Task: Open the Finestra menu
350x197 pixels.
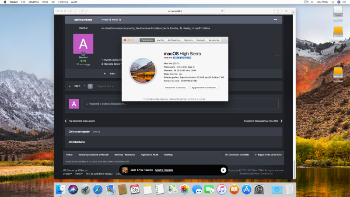Action: [63, 2]
